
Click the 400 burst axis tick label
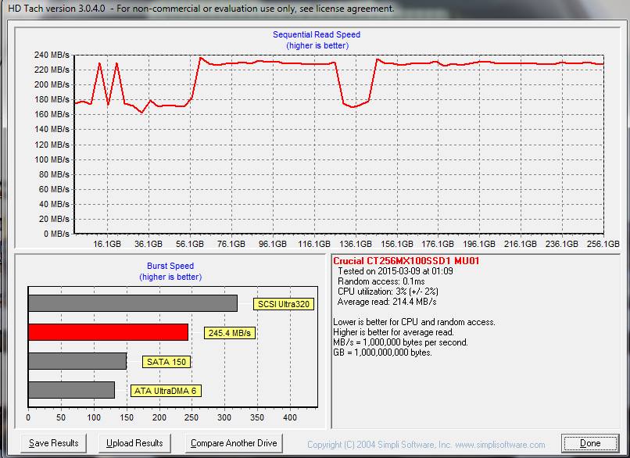click(x=290, y=417)
